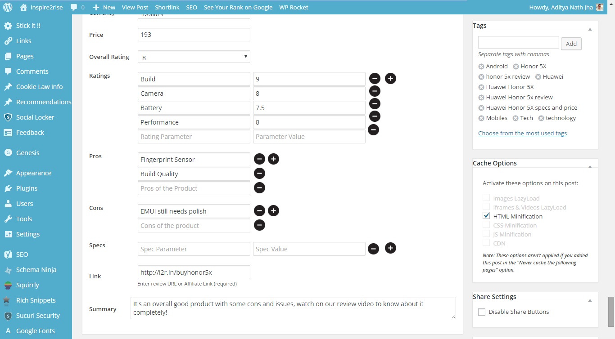Click the minus icon next to Fingerprint Sensor

[x=259, y=159]
